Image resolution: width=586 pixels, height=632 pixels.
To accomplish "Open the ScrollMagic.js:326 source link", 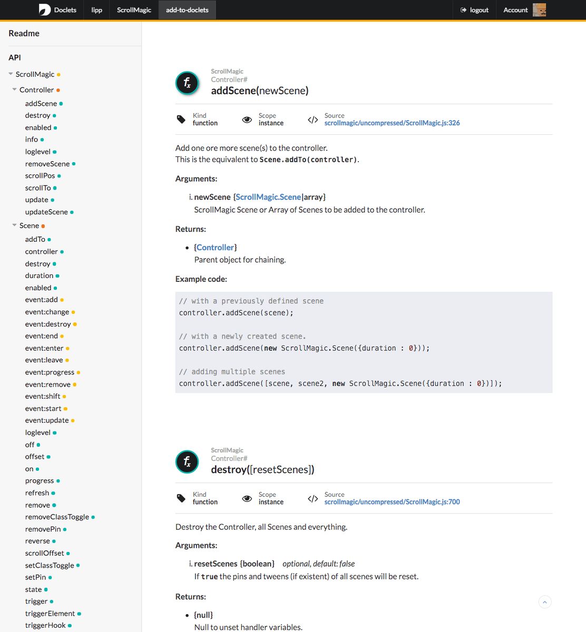I will [x=392, y=123].
